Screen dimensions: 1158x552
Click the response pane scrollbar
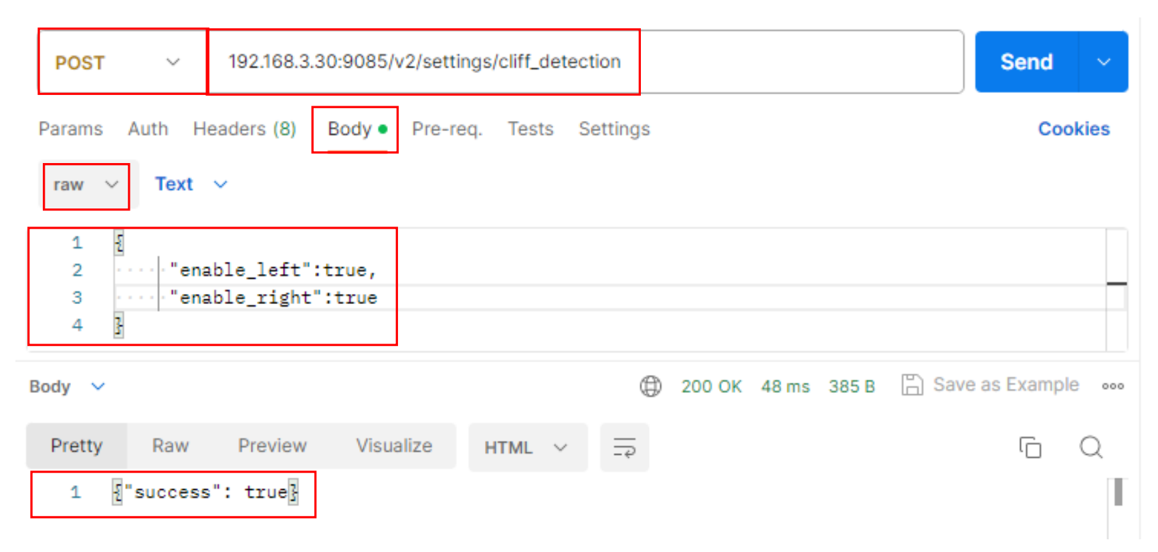coord(1118,493)
